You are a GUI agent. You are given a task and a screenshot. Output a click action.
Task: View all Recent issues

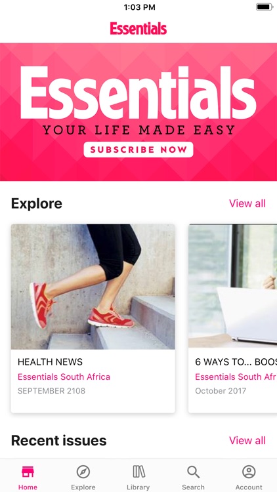(x=247, y=441)
